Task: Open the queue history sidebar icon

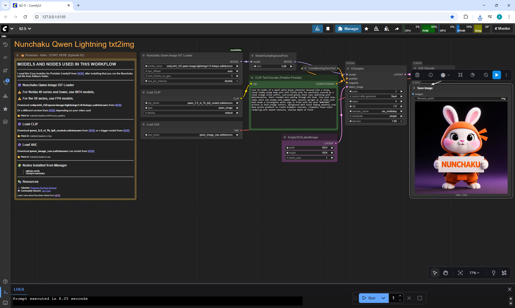Action: tap(5, 45)
